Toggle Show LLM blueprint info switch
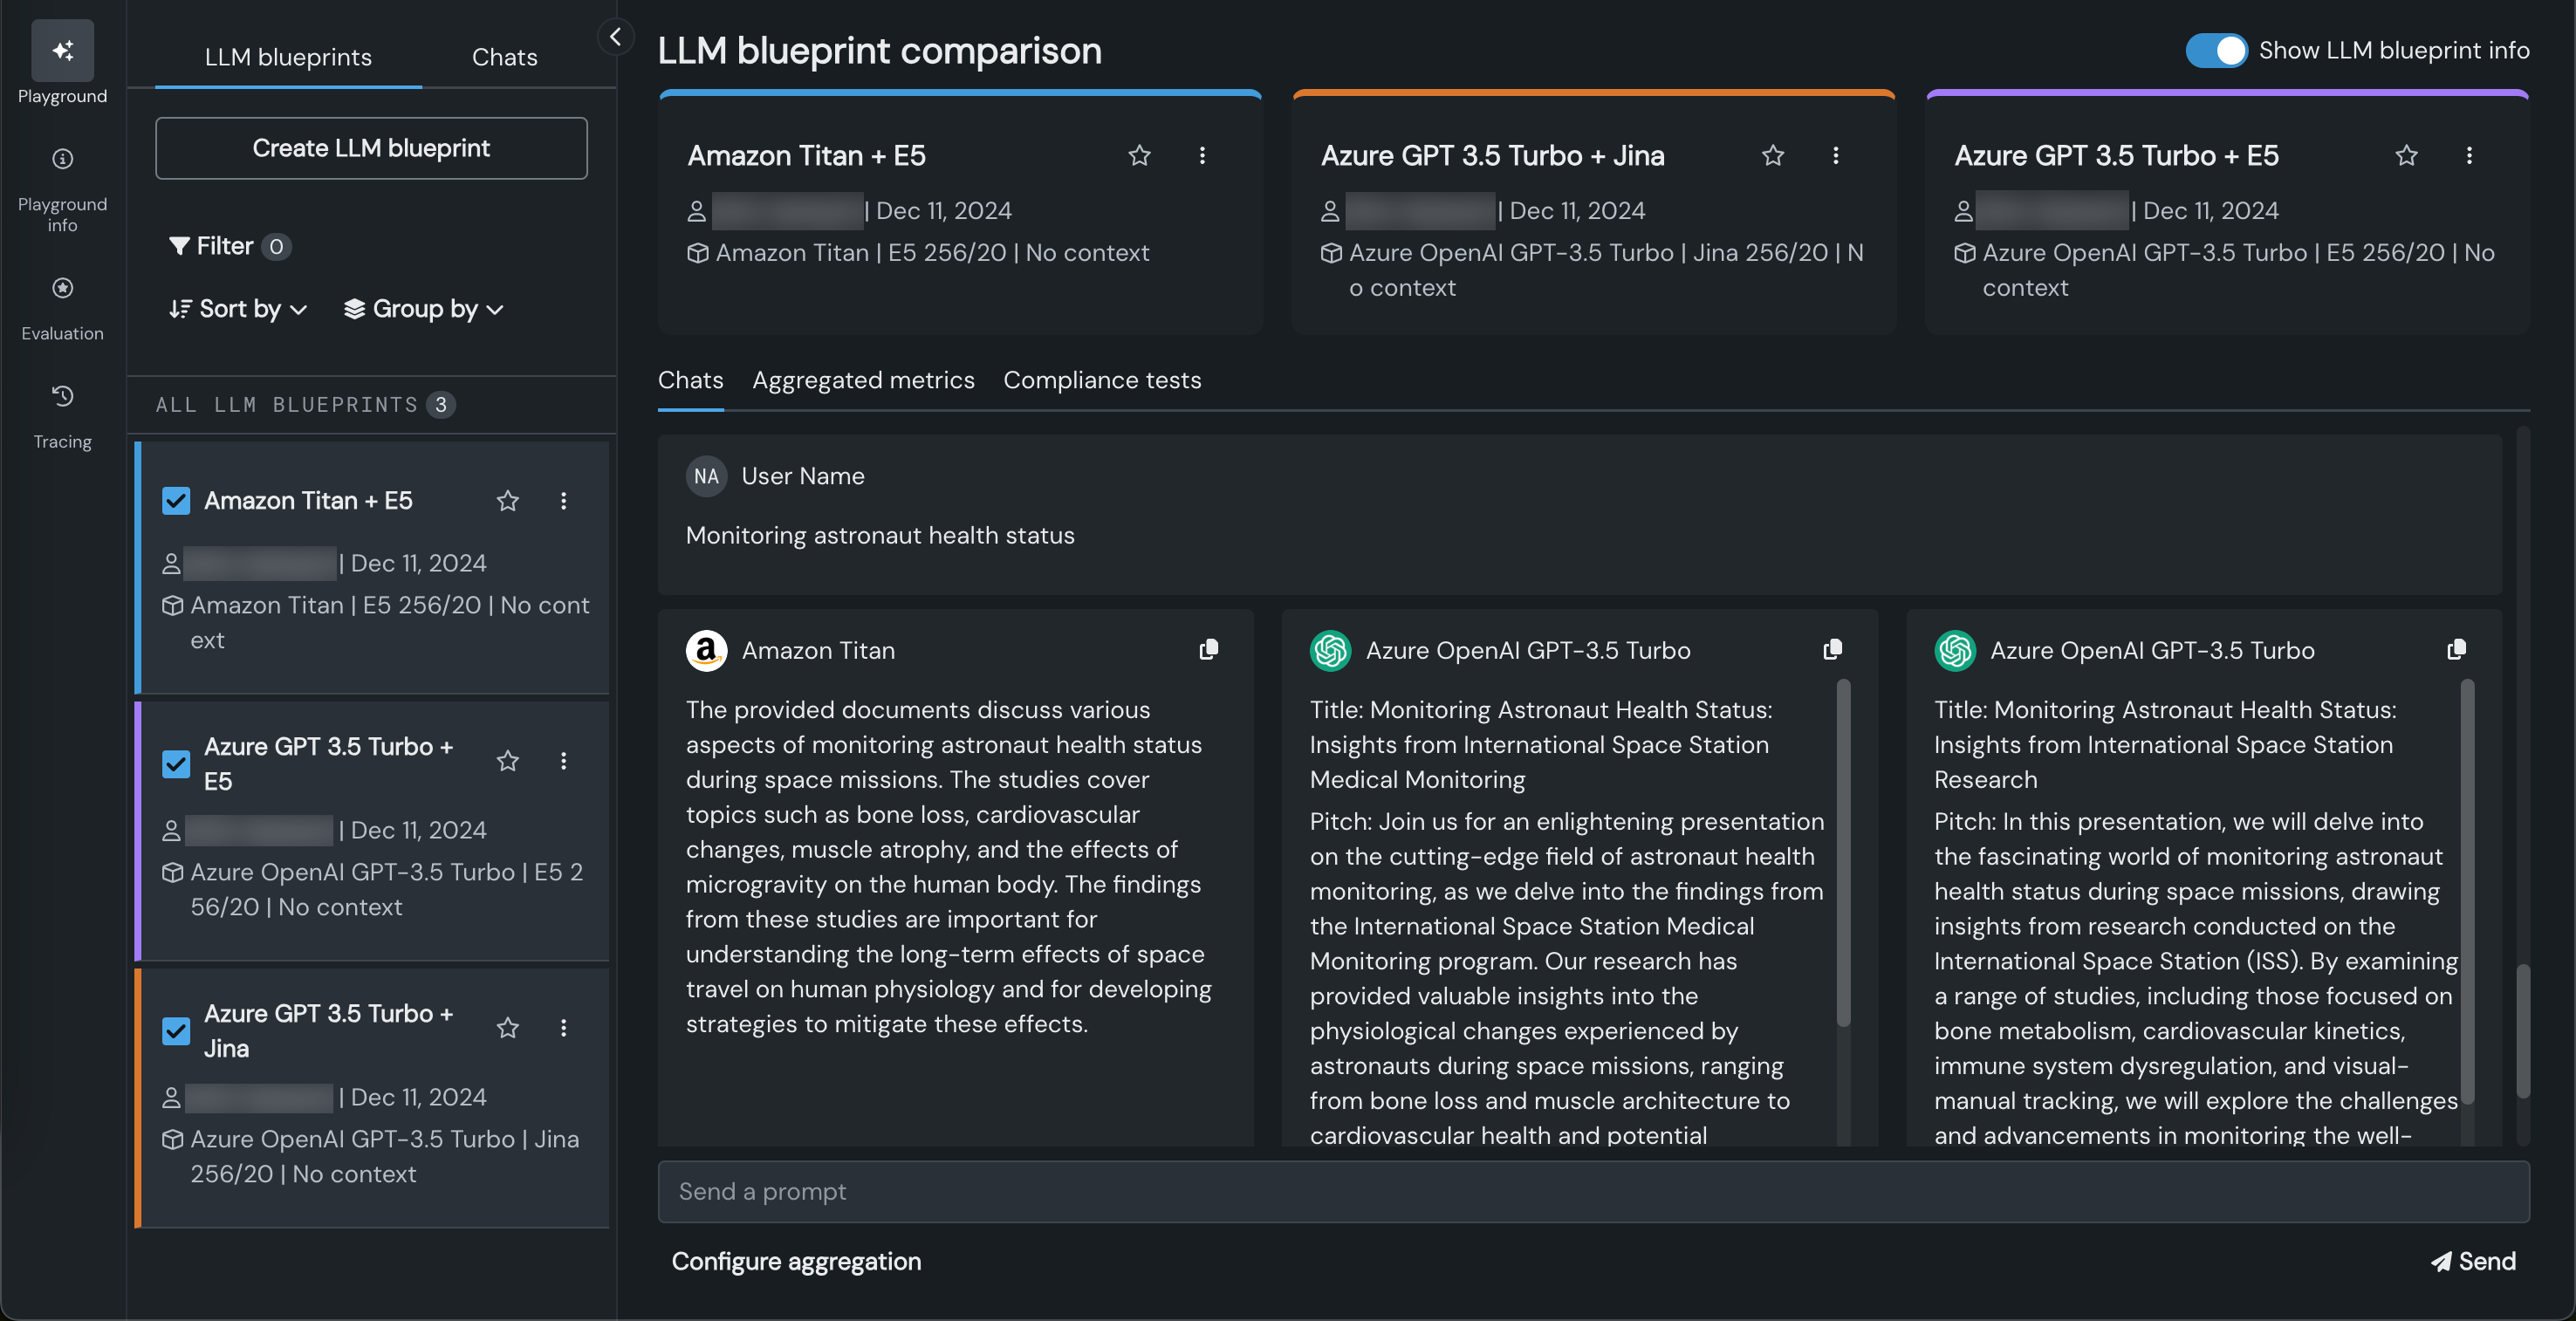This screenshot has height=1321, width=2576. point(2215,50)
